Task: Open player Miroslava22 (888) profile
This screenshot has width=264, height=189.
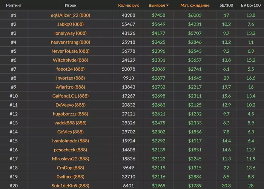Action: coord(71,159)
